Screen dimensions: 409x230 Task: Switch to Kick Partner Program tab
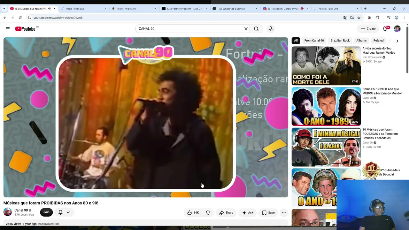(x=184, y=9)
